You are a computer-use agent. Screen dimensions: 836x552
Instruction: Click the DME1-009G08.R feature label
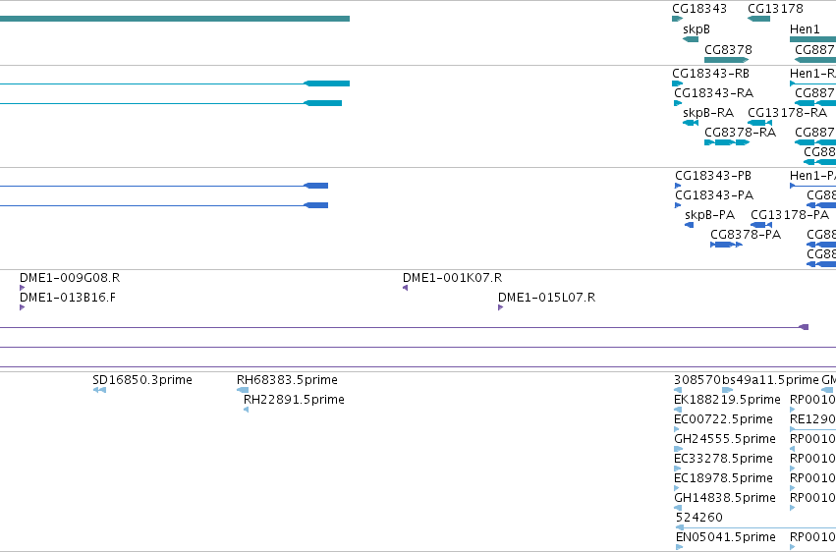pyautogui.click(x=70, y=278)
